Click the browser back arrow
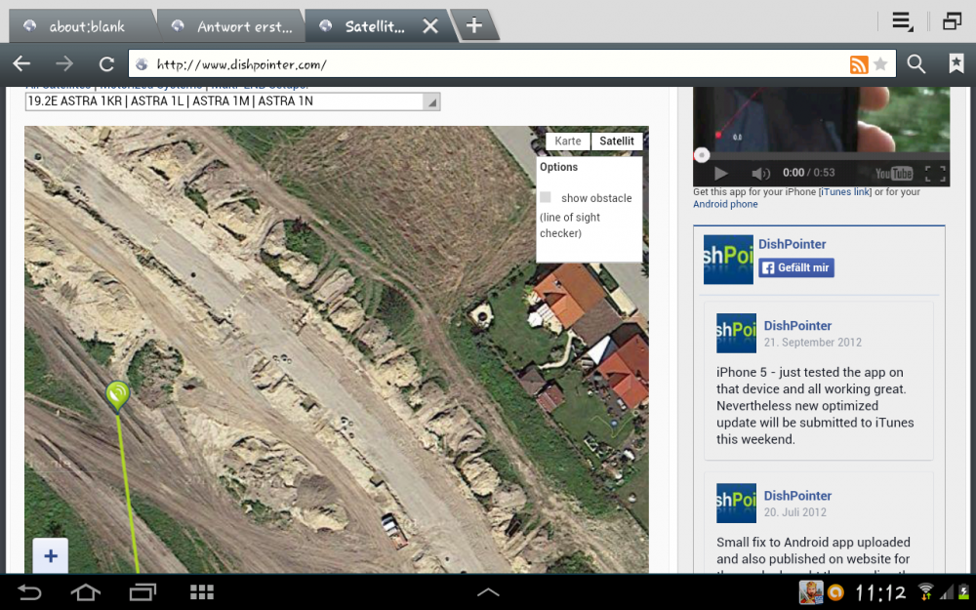The width and height of the screenshot is (976, 610). pyautogui.click(x=21, y=64)
